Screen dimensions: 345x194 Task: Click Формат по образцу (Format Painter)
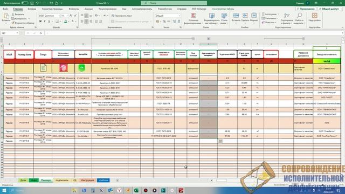coord(23,23)
